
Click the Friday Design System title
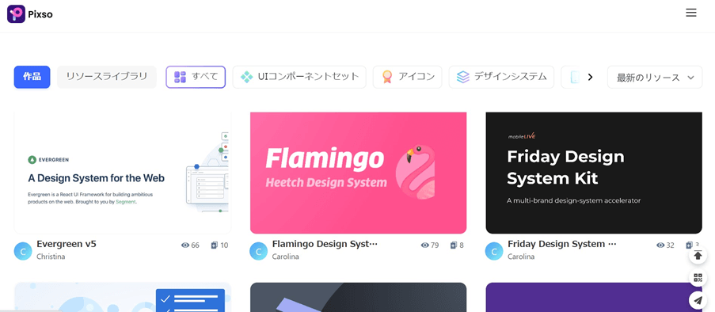tap(562, 244)
